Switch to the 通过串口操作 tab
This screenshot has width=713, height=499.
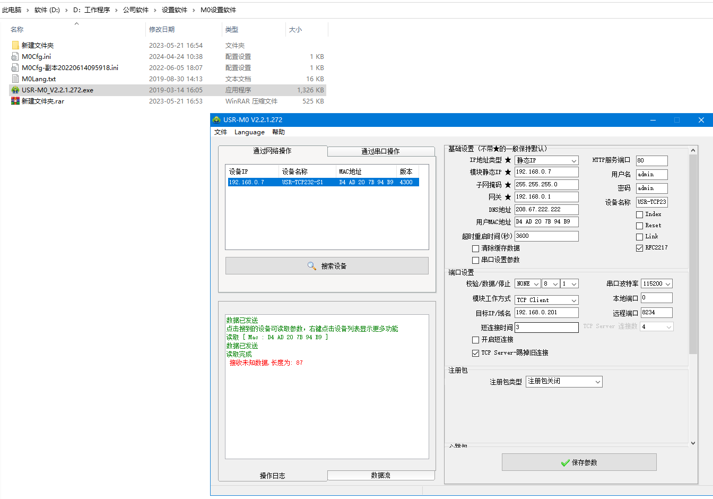point(380,151)
